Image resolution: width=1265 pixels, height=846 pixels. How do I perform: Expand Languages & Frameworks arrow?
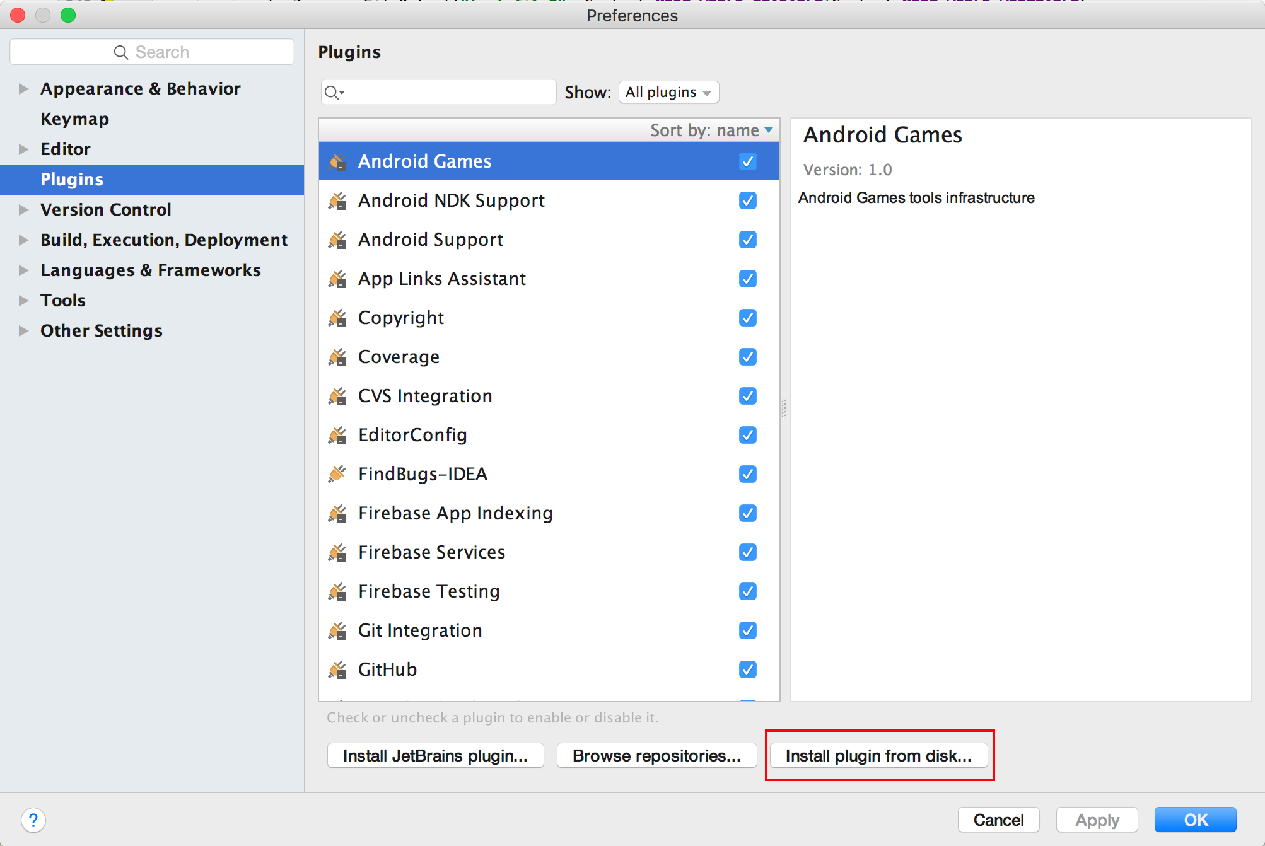(23, 270)
